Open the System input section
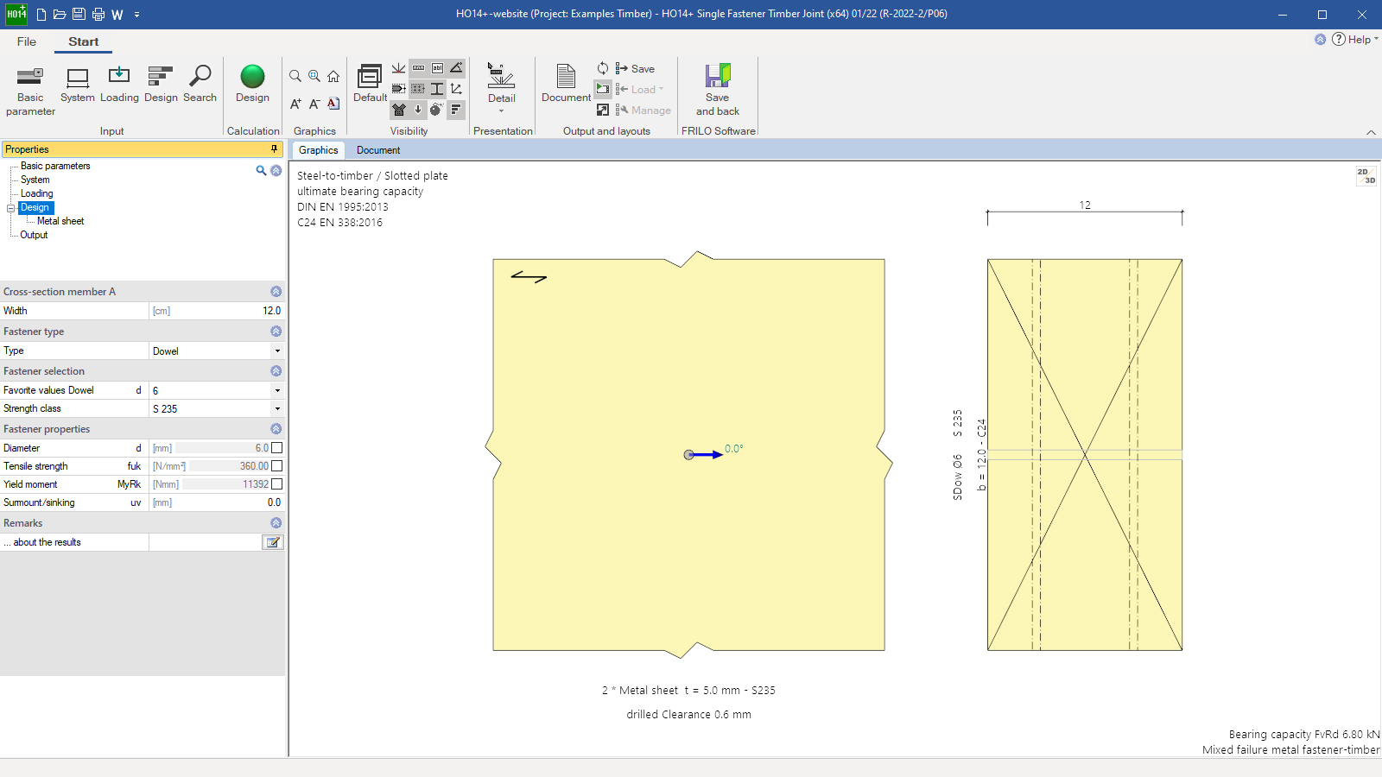 (x=78, y=85)
